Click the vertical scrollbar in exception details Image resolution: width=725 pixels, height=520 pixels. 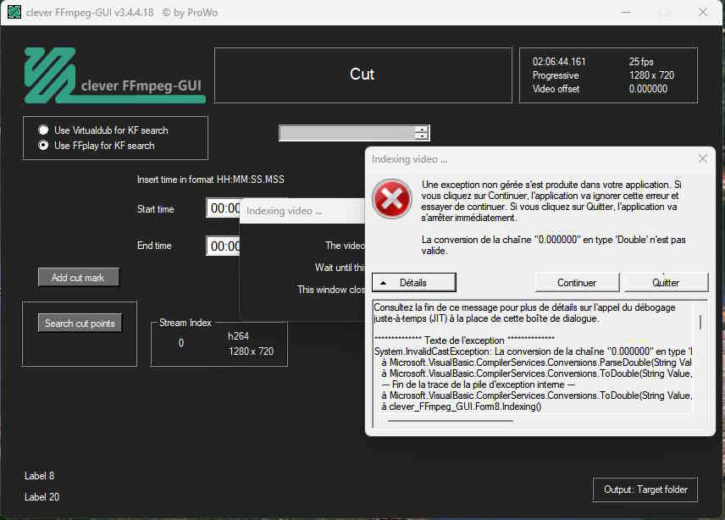(x=700, y=322)
